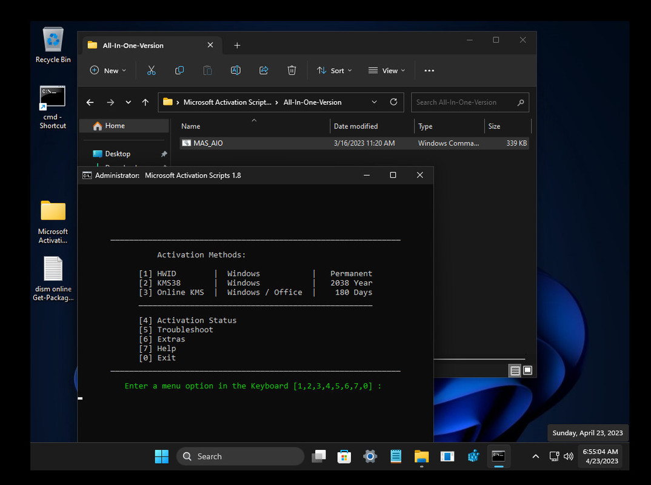This screenshot has height=485, width=651.
Task: Switch to details view layout icon
Action: coord(515,370)
